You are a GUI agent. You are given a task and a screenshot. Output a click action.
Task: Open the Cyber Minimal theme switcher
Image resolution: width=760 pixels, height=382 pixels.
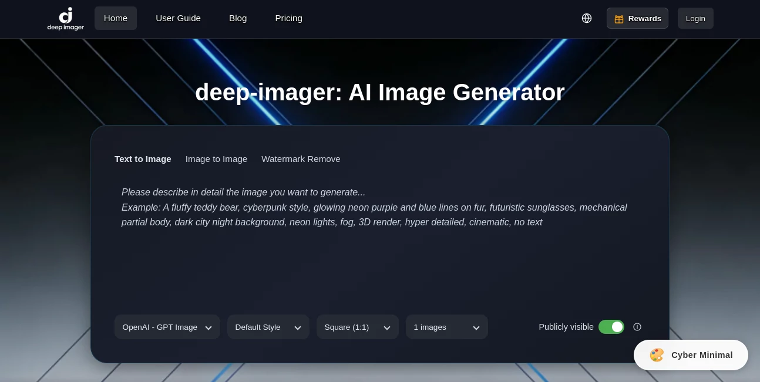691,355
